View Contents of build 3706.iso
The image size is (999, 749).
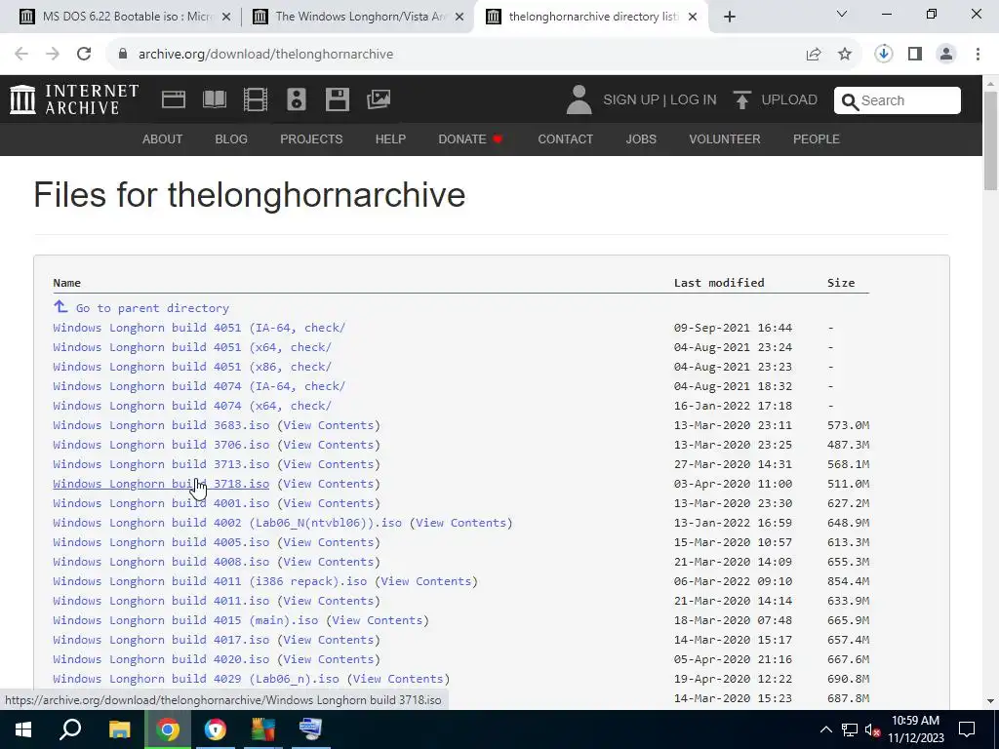pyautogui.click(x=328, y=445)
